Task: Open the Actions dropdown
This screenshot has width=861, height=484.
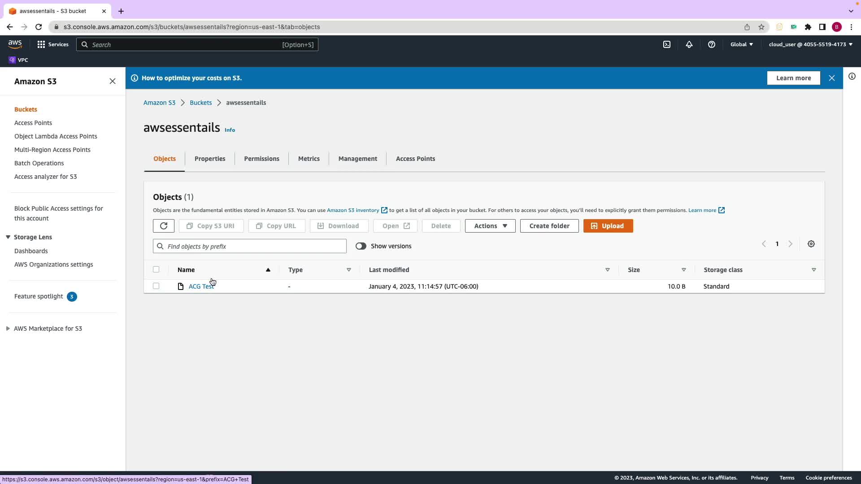Action: [x=490, y=226]
